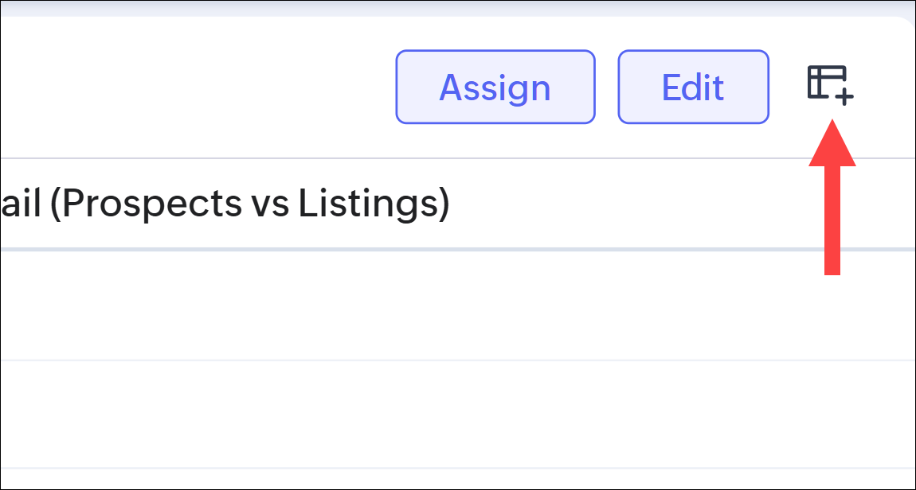Click the blank header area left of Assign
The width and height of the screenshot is (916, 490).
pyautogui.click(x=199, y=87)
